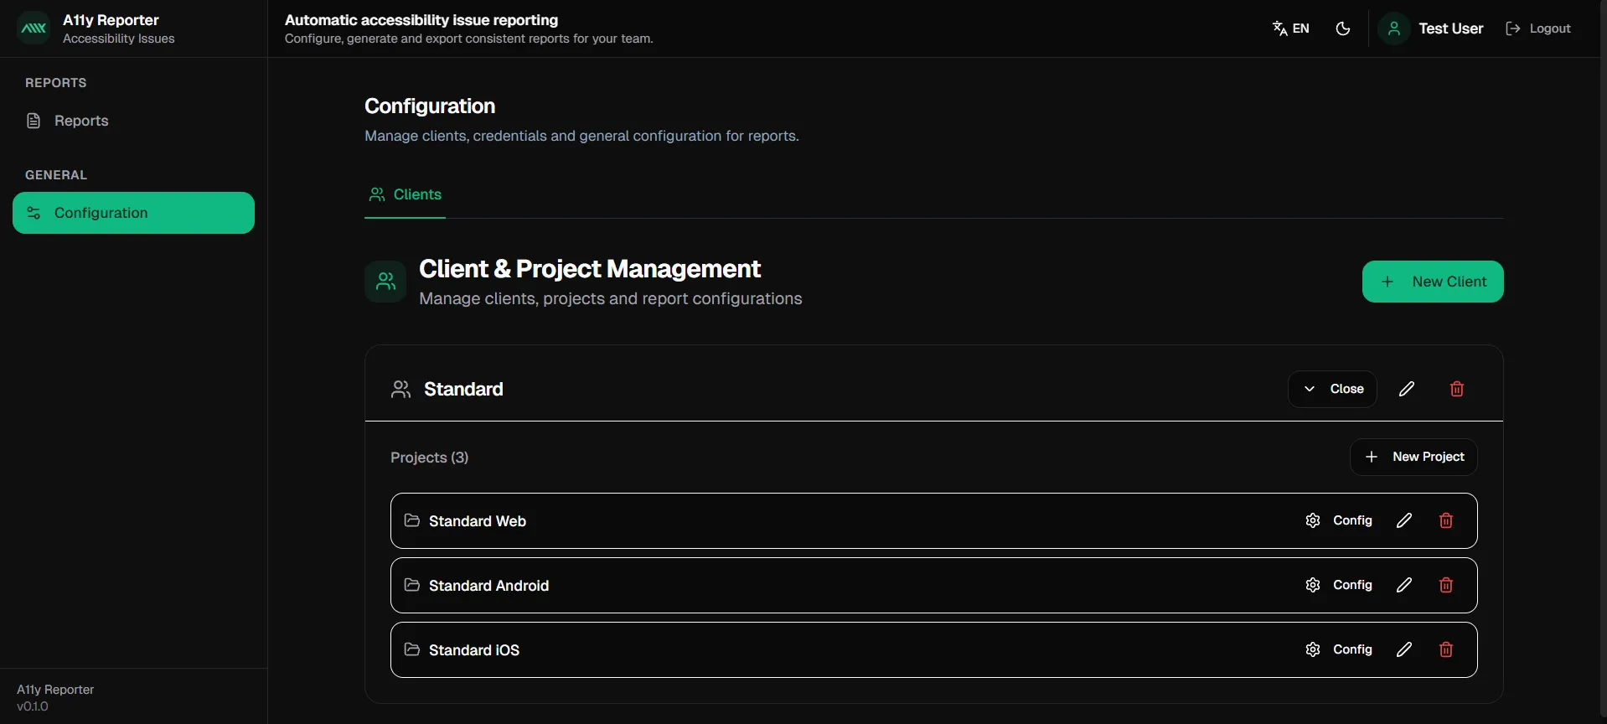This screenshot has width=1607, height=724.
Task: Toggle dark mode with the moon icon
Action: (x=1343, y=28)
